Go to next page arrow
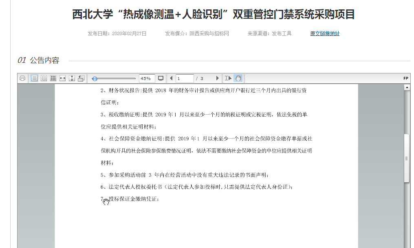This screenshot has width=414, height=248. point(217,78)
